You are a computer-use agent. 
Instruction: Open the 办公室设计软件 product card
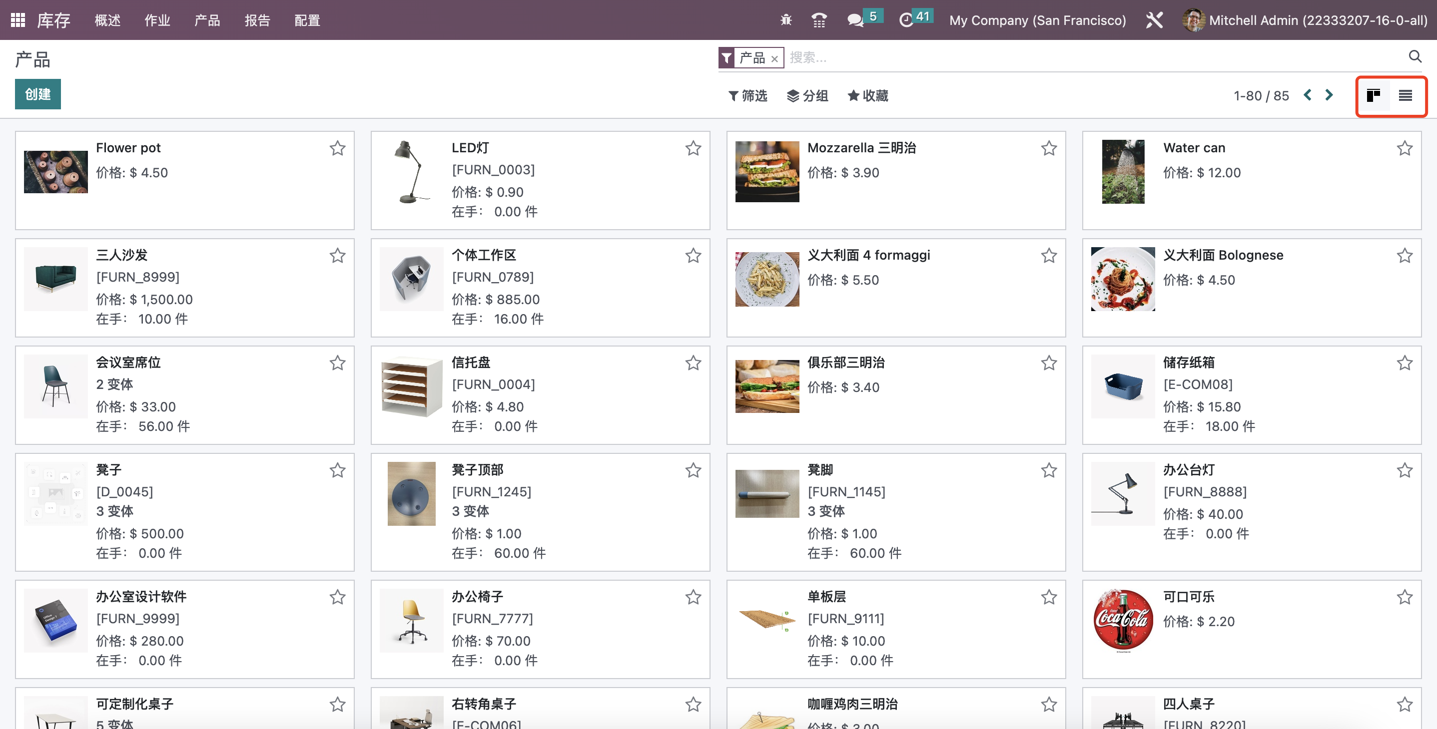point(185,629)
